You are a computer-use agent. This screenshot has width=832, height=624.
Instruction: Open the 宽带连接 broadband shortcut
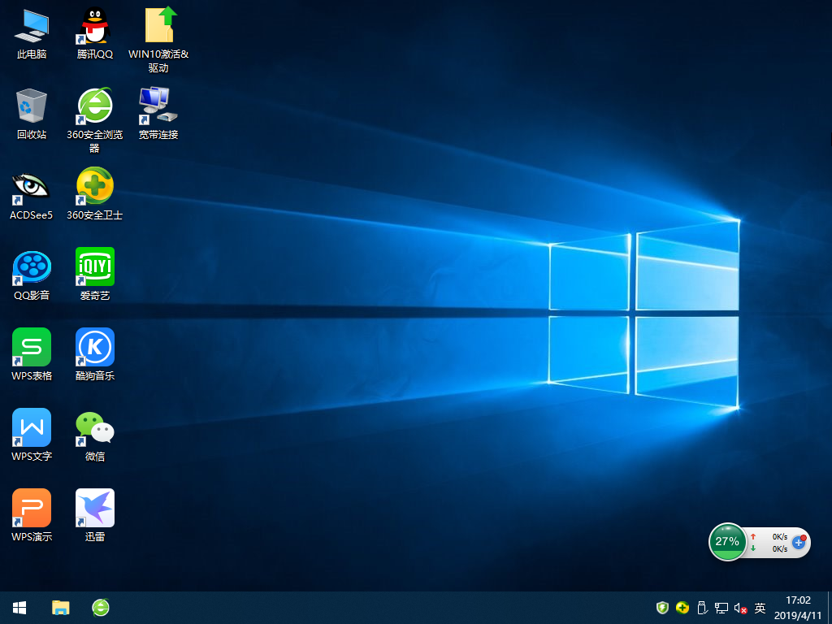coord(158,106)
